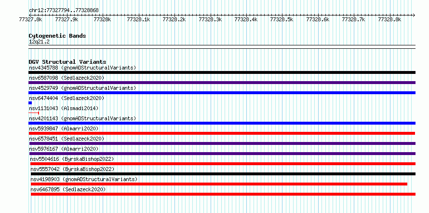Viewport: 429px width, 213px height.
Task: Open variant nsv1131043 Alsmadi2014 label
Action: point(64,108)
